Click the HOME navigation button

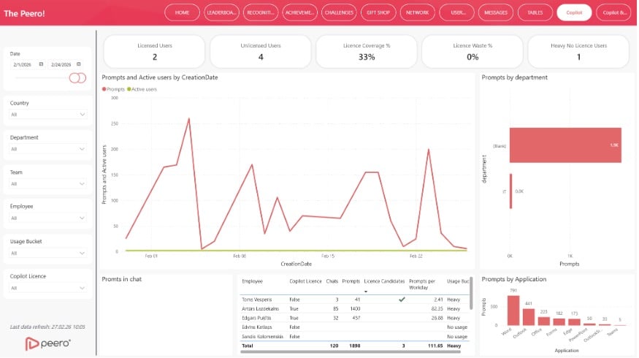click(183, 12)
